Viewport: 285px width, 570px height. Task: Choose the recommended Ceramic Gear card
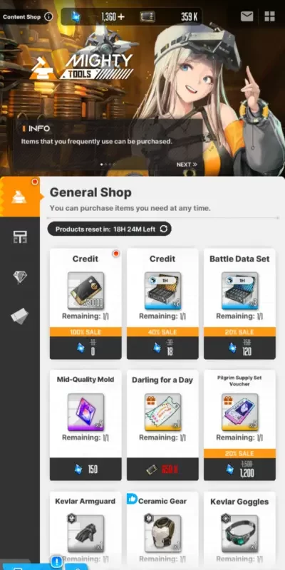162,529
